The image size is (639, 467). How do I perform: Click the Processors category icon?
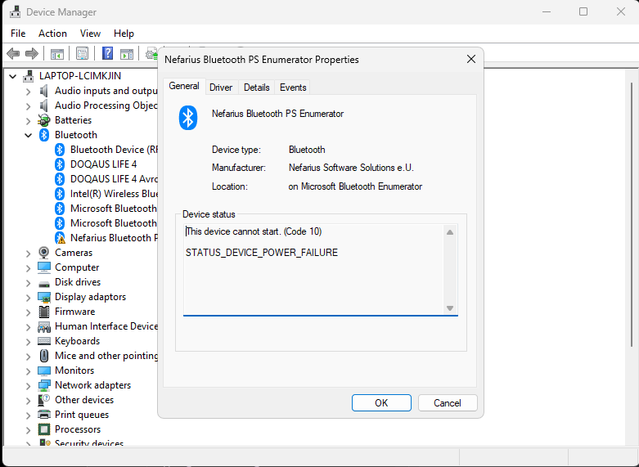(x=44, y=429)
